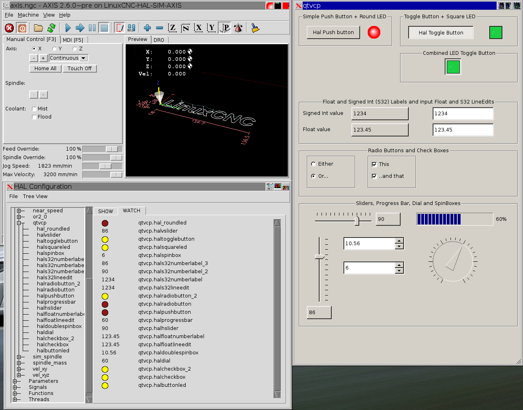
Task: Select the rotated Z view icon
Action: [185, 28]
